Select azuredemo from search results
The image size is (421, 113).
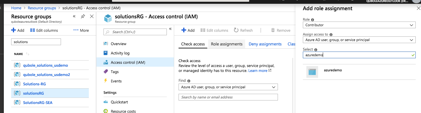(359, 72)
